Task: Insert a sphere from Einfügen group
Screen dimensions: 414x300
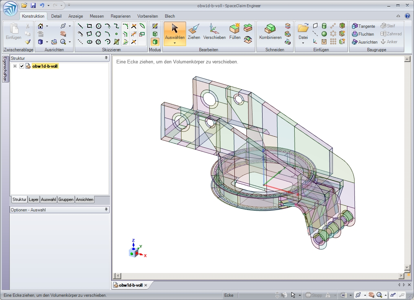Action: [324, 34]
